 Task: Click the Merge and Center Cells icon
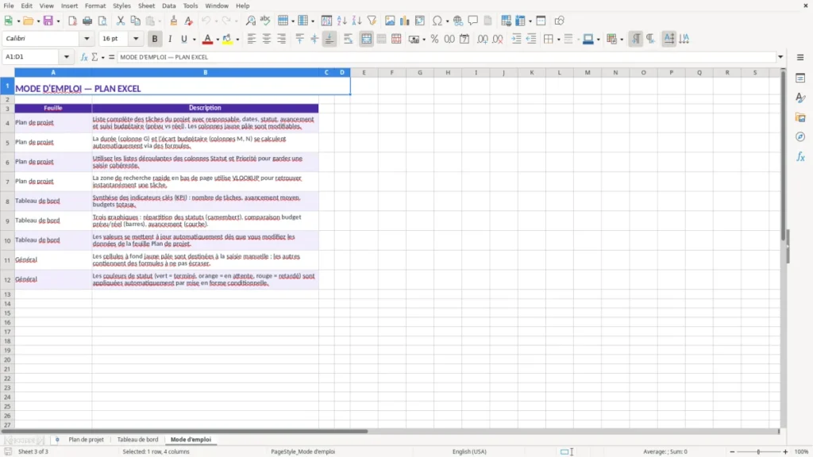[366, 39]
